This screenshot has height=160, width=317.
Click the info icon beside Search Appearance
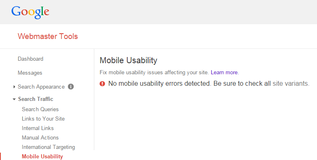[71, 87]
